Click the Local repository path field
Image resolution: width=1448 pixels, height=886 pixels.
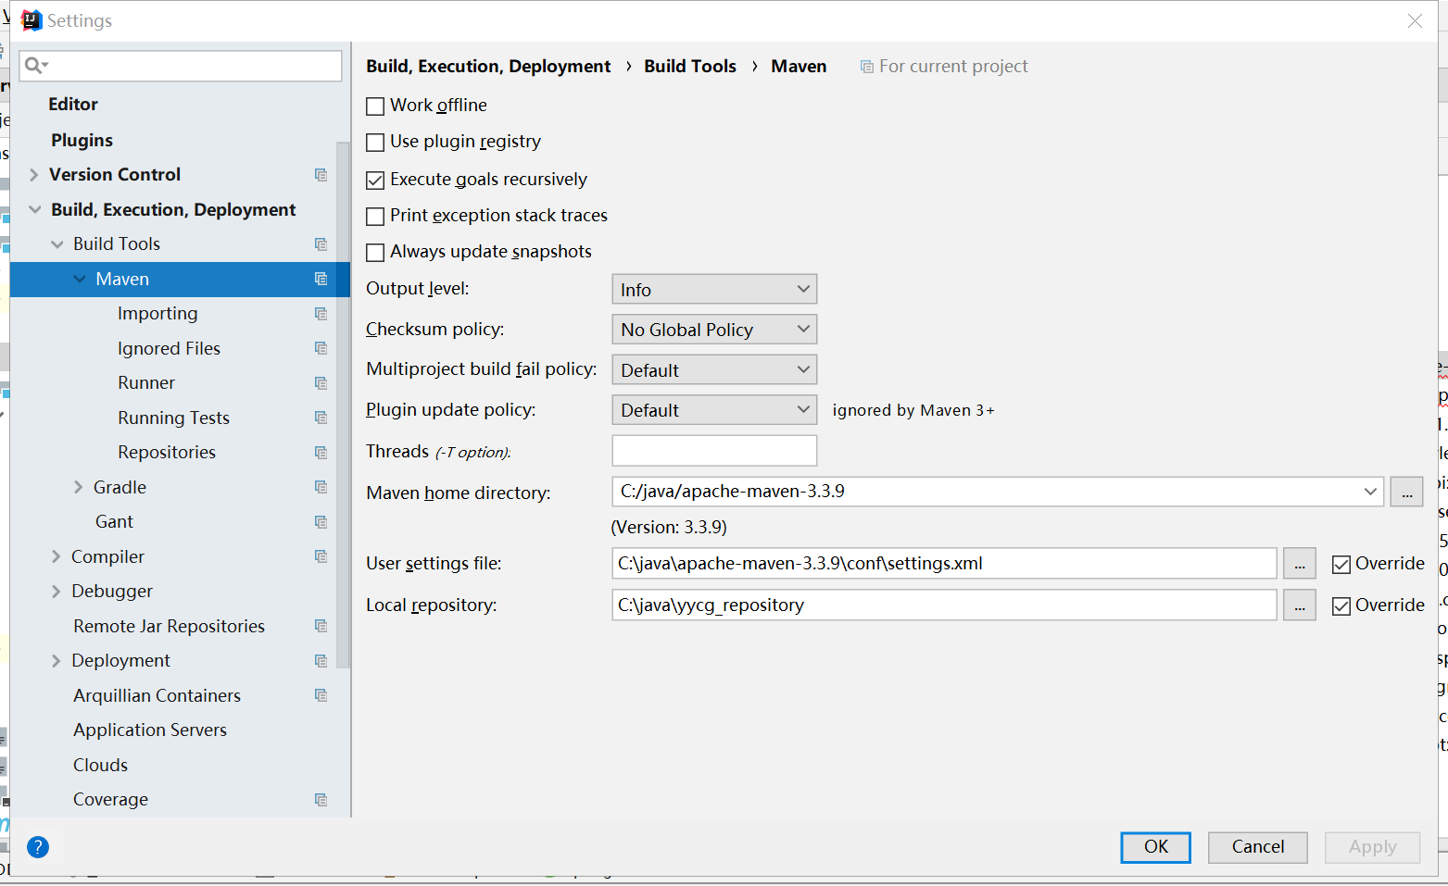point(944,605)
